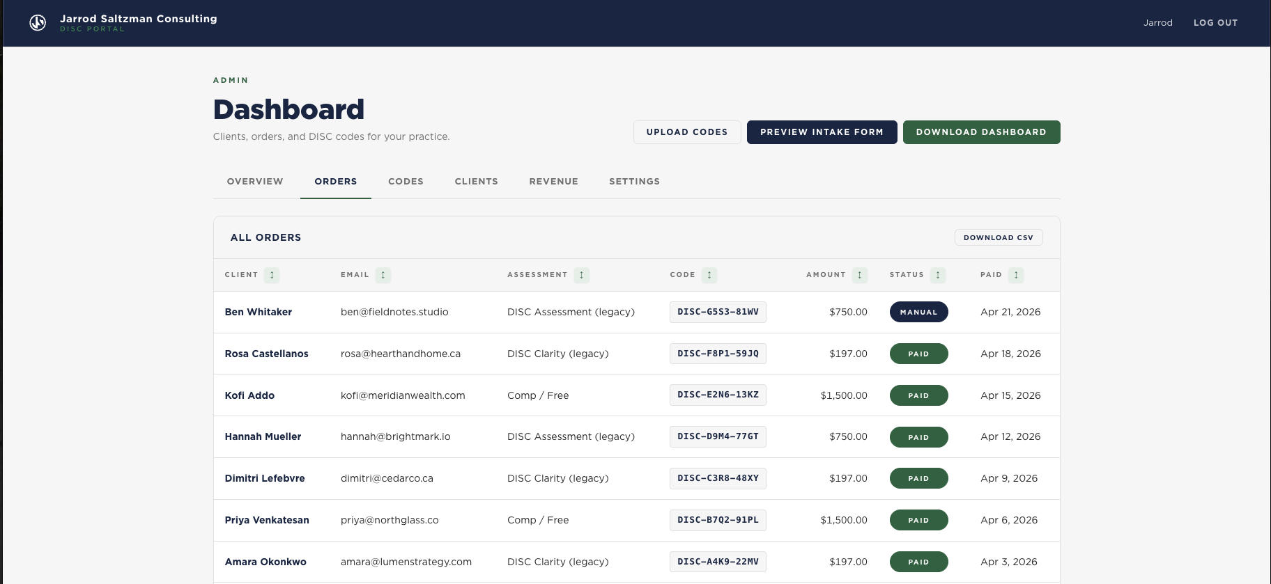This screenshot has height=584, width=1271.
Task: Click client name Amara Okonkwo
Action: click(265, 562)
